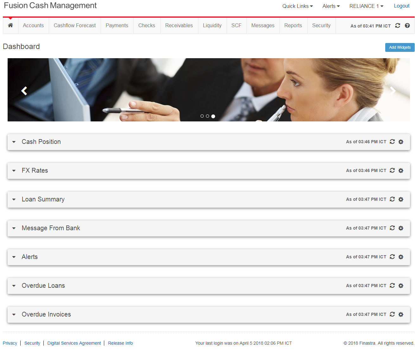
Task: Show next banner slide
Action: (393, 91)
